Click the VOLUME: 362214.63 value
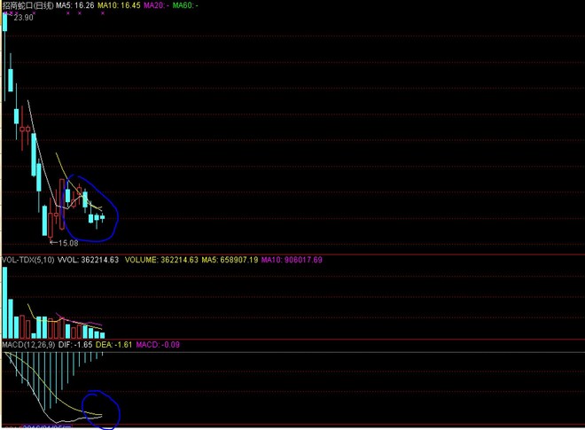 coord(161,260)
